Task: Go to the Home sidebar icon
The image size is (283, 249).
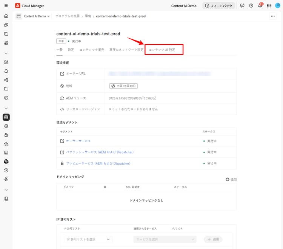Action: point(6,16)
